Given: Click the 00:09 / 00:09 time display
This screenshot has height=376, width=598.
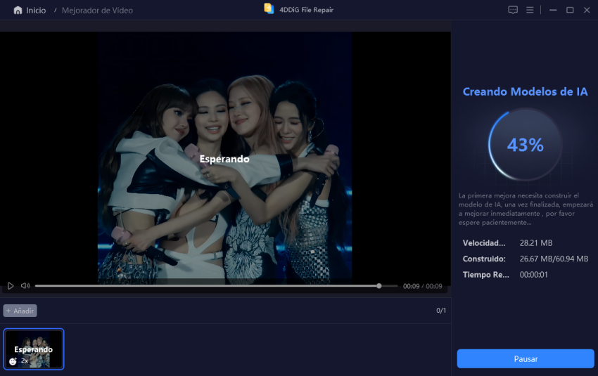Looking at the screenshot, I should point(422,286).
